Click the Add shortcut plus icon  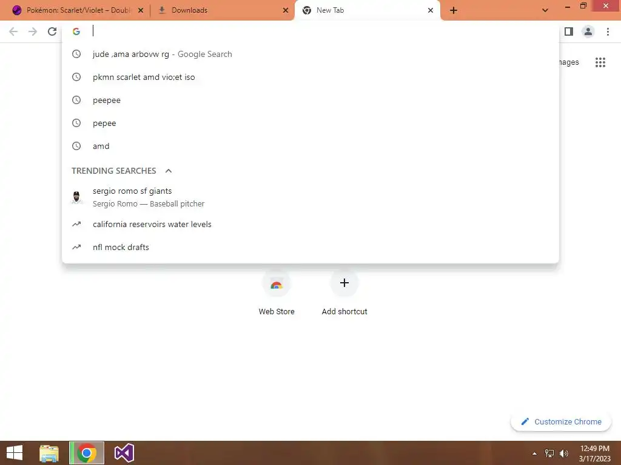(344, 283)
